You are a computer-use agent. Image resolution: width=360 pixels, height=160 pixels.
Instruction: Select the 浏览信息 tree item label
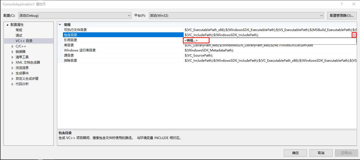22,68
